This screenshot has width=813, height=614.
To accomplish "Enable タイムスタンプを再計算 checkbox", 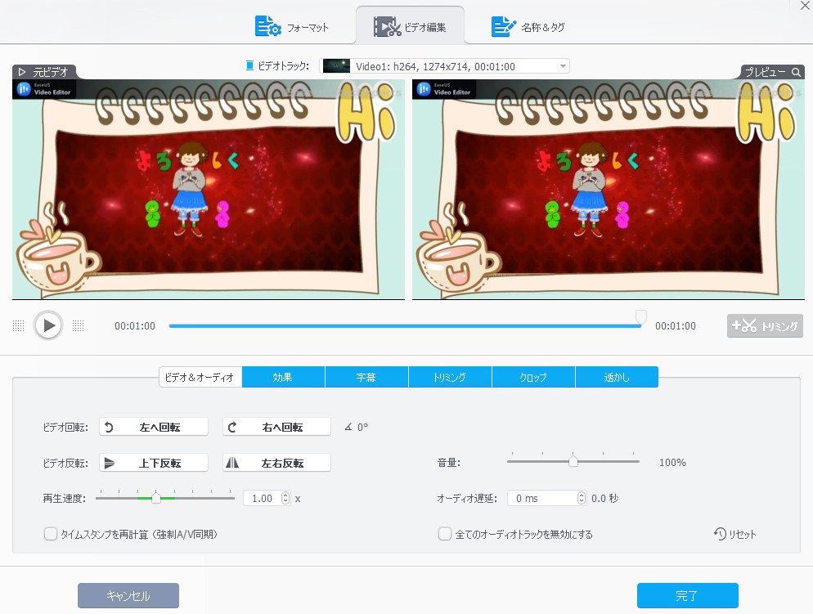I will pyautogui.click(x=50, y=534).
